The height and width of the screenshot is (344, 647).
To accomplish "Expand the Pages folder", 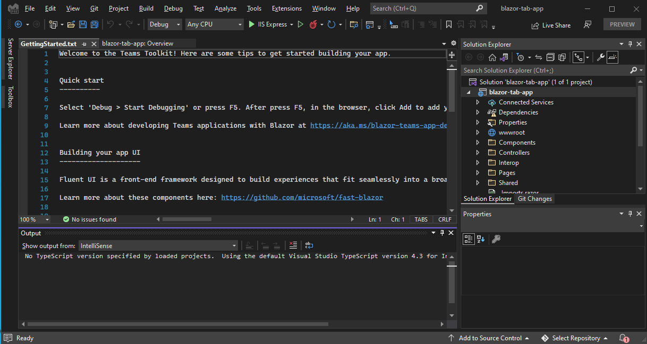I will coord(478,173).
